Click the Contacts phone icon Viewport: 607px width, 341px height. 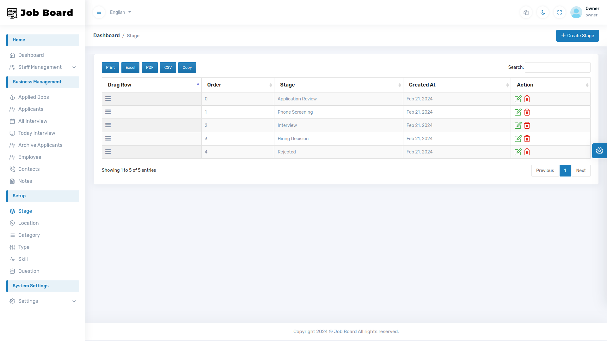(12, 169)
